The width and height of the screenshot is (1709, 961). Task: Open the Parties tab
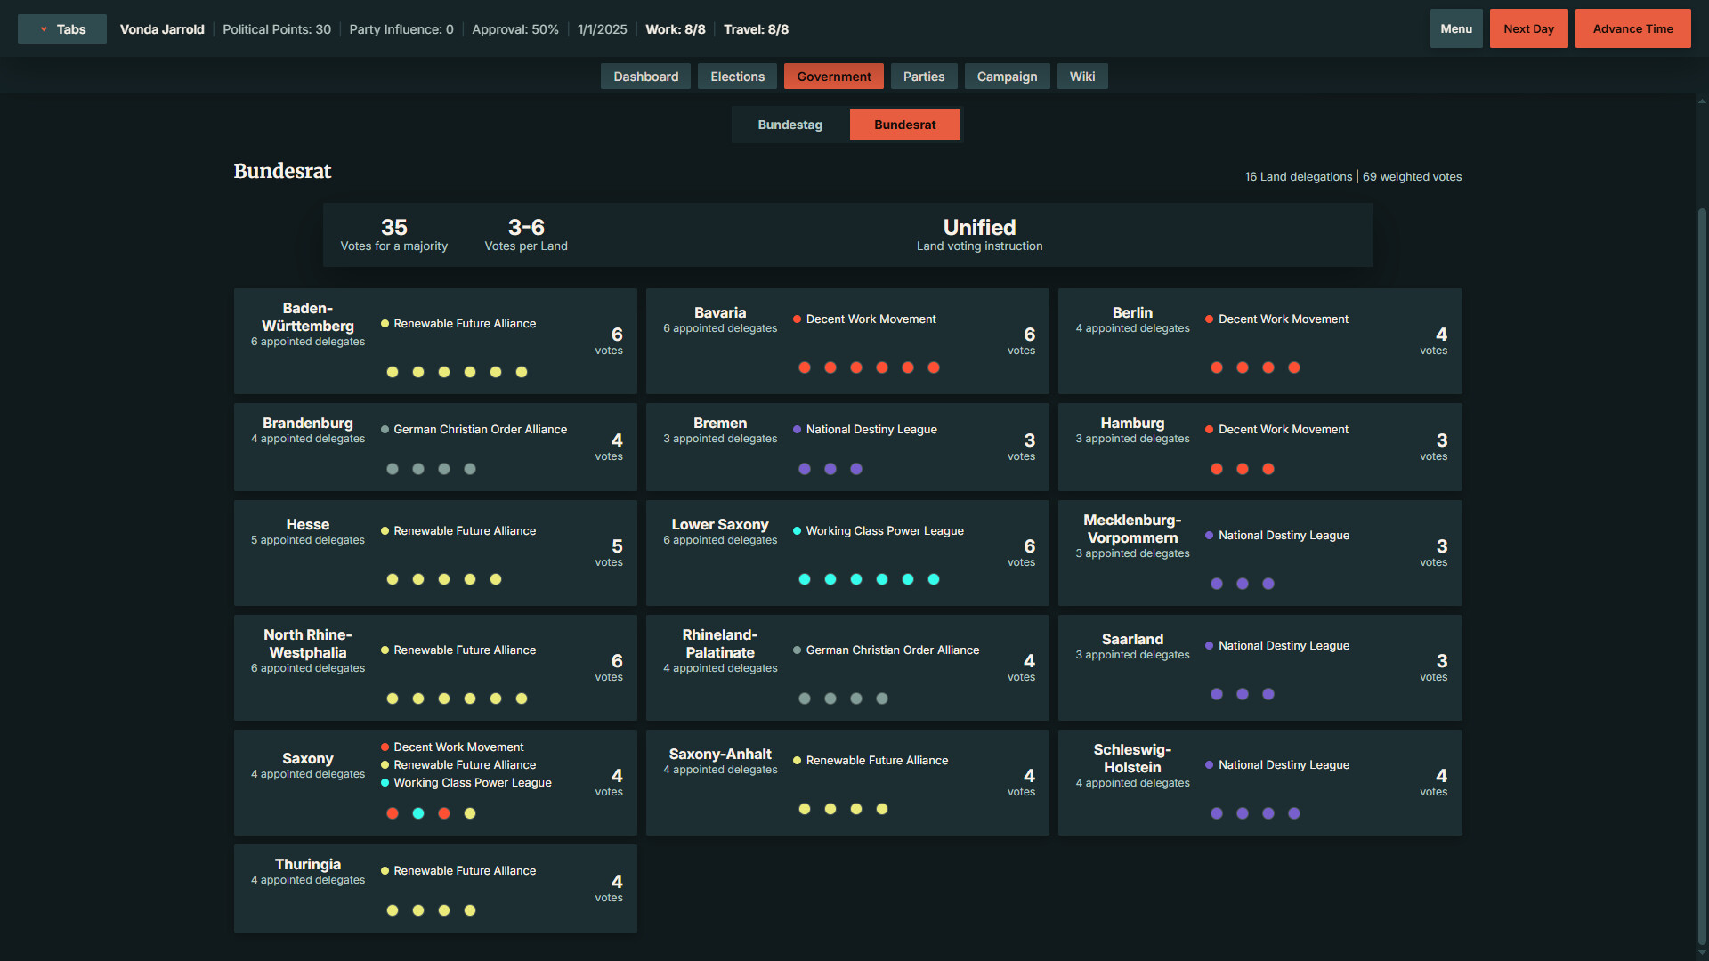tap(924, 77)
